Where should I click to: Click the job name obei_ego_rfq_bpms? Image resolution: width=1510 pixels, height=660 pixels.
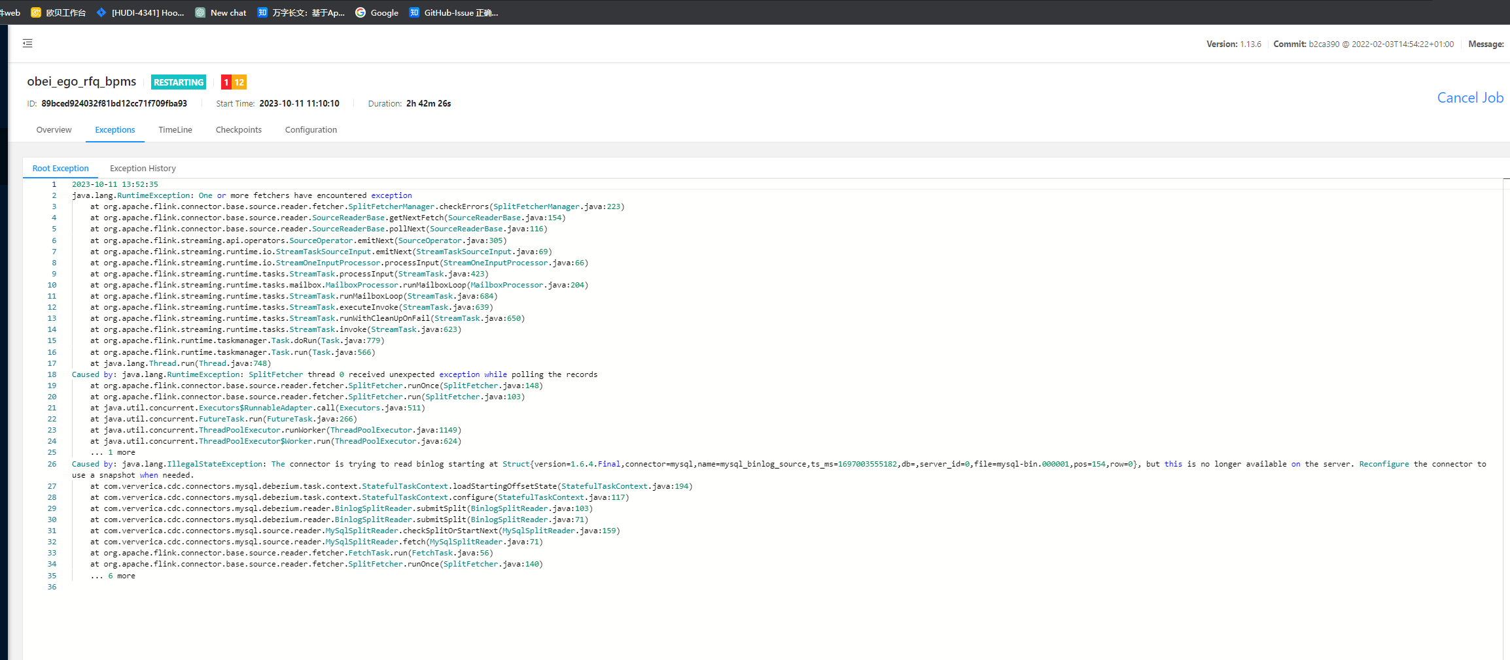(82, 82)
